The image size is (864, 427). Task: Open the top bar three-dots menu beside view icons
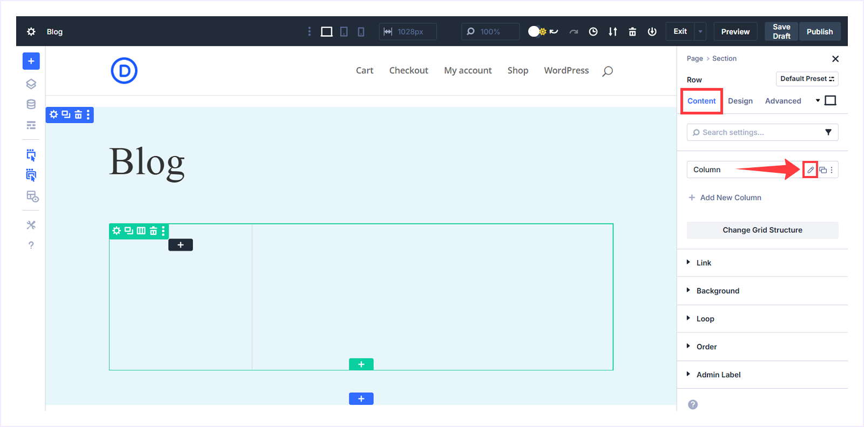309,32
